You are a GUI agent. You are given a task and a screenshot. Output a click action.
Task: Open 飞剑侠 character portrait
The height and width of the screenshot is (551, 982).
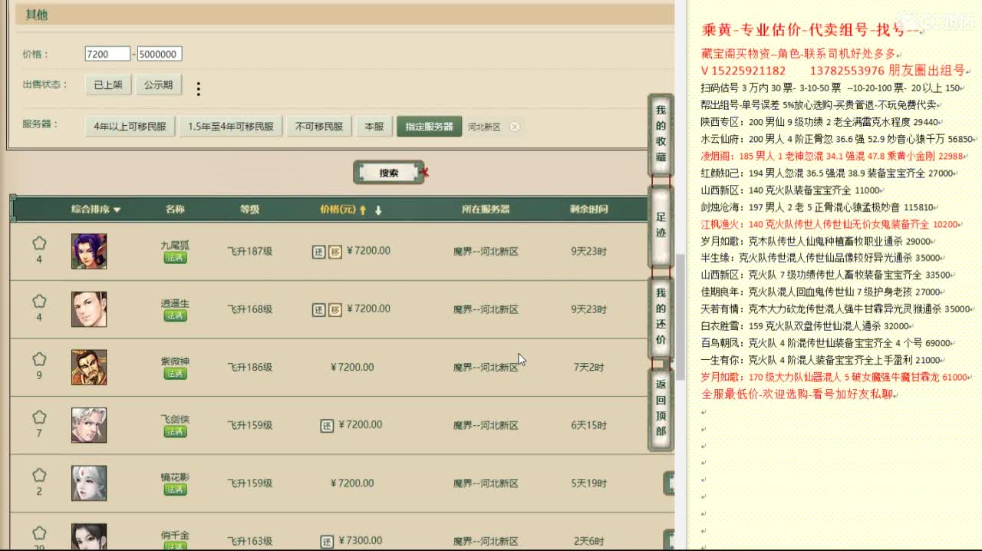click(x=89, y=425)
